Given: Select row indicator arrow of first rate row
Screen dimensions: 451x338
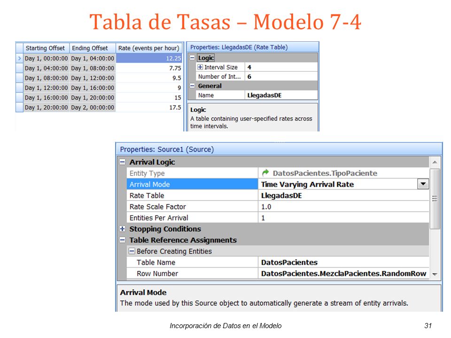Looking at the screenshot, I should 19,58.
